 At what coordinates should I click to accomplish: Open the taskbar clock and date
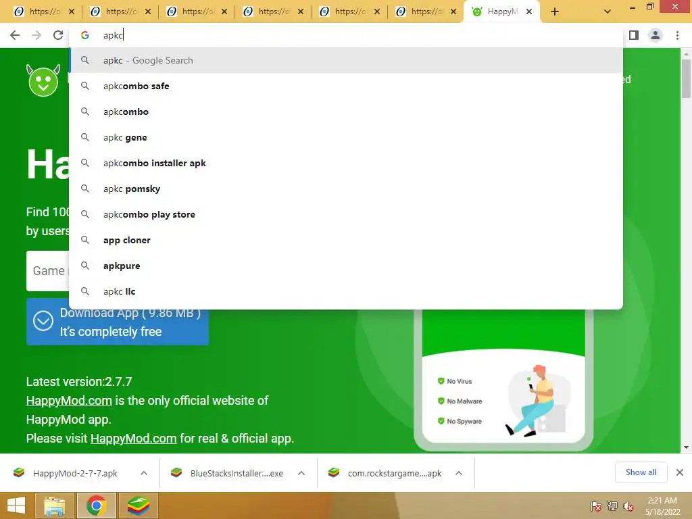click(x=662, y=506)
